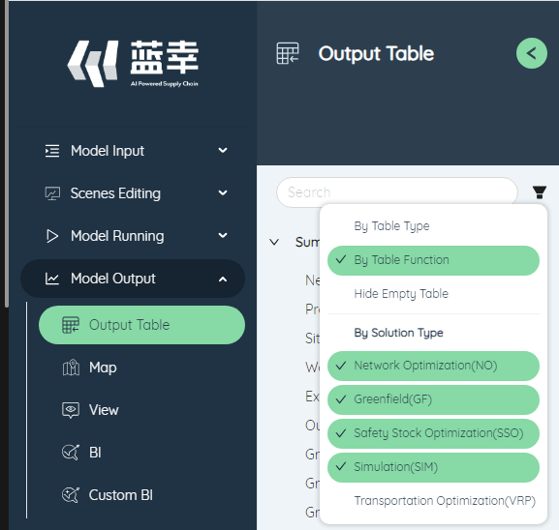Open the Map sidebar icon
The height and width of the screenshot is (530, 559).
(71, 368)
